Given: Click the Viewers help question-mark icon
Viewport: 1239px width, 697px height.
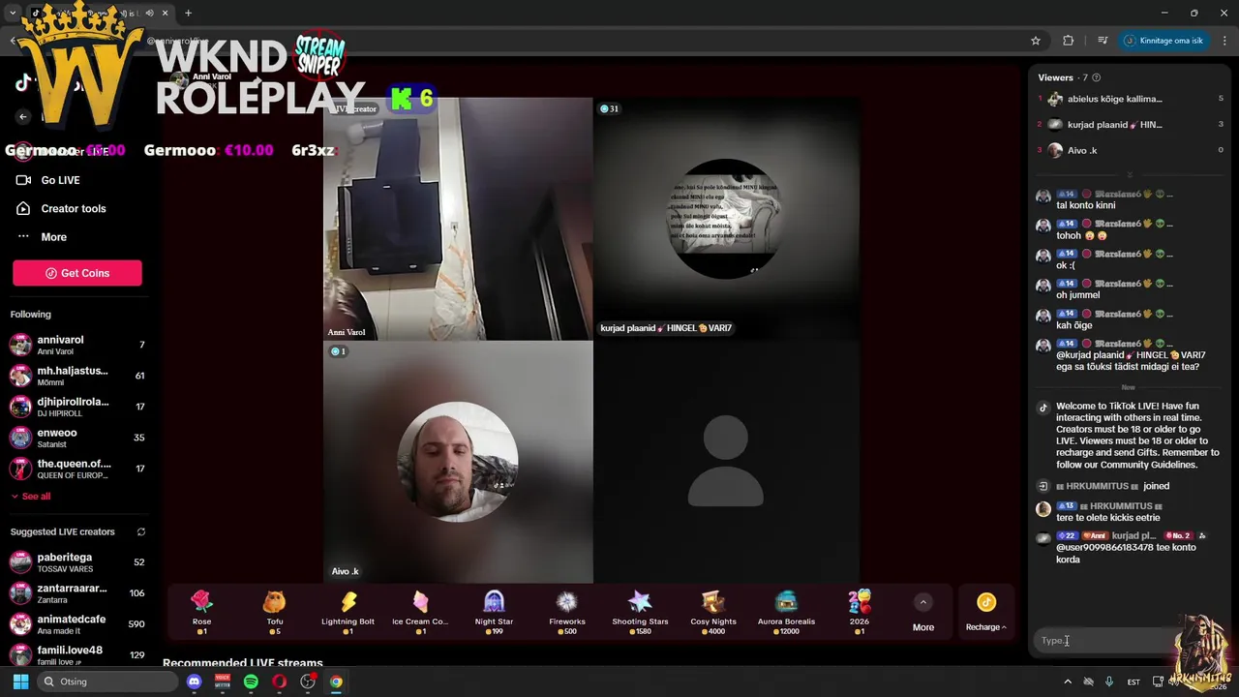Looking at the screenshot, I should [1096, 77].
